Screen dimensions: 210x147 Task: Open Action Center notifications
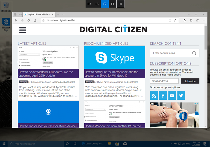(205, 144)
